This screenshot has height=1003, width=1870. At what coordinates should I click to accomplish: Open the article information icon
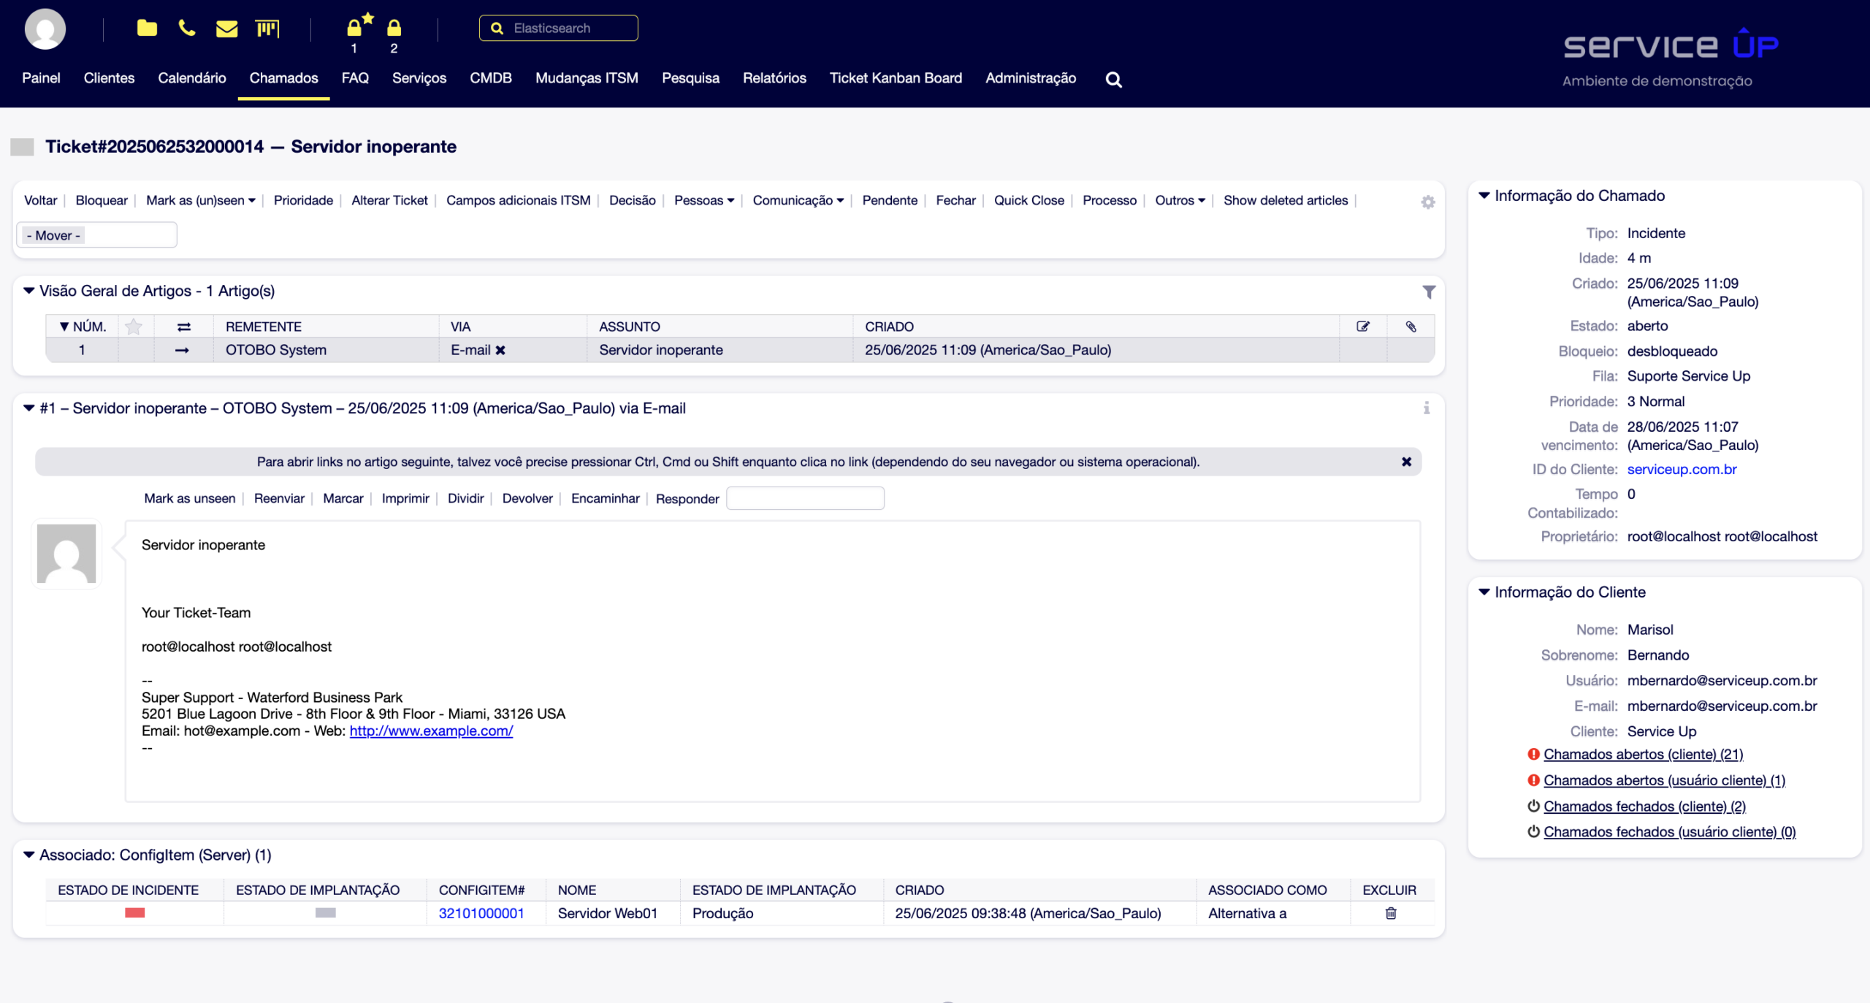(x=1427, y=408)
